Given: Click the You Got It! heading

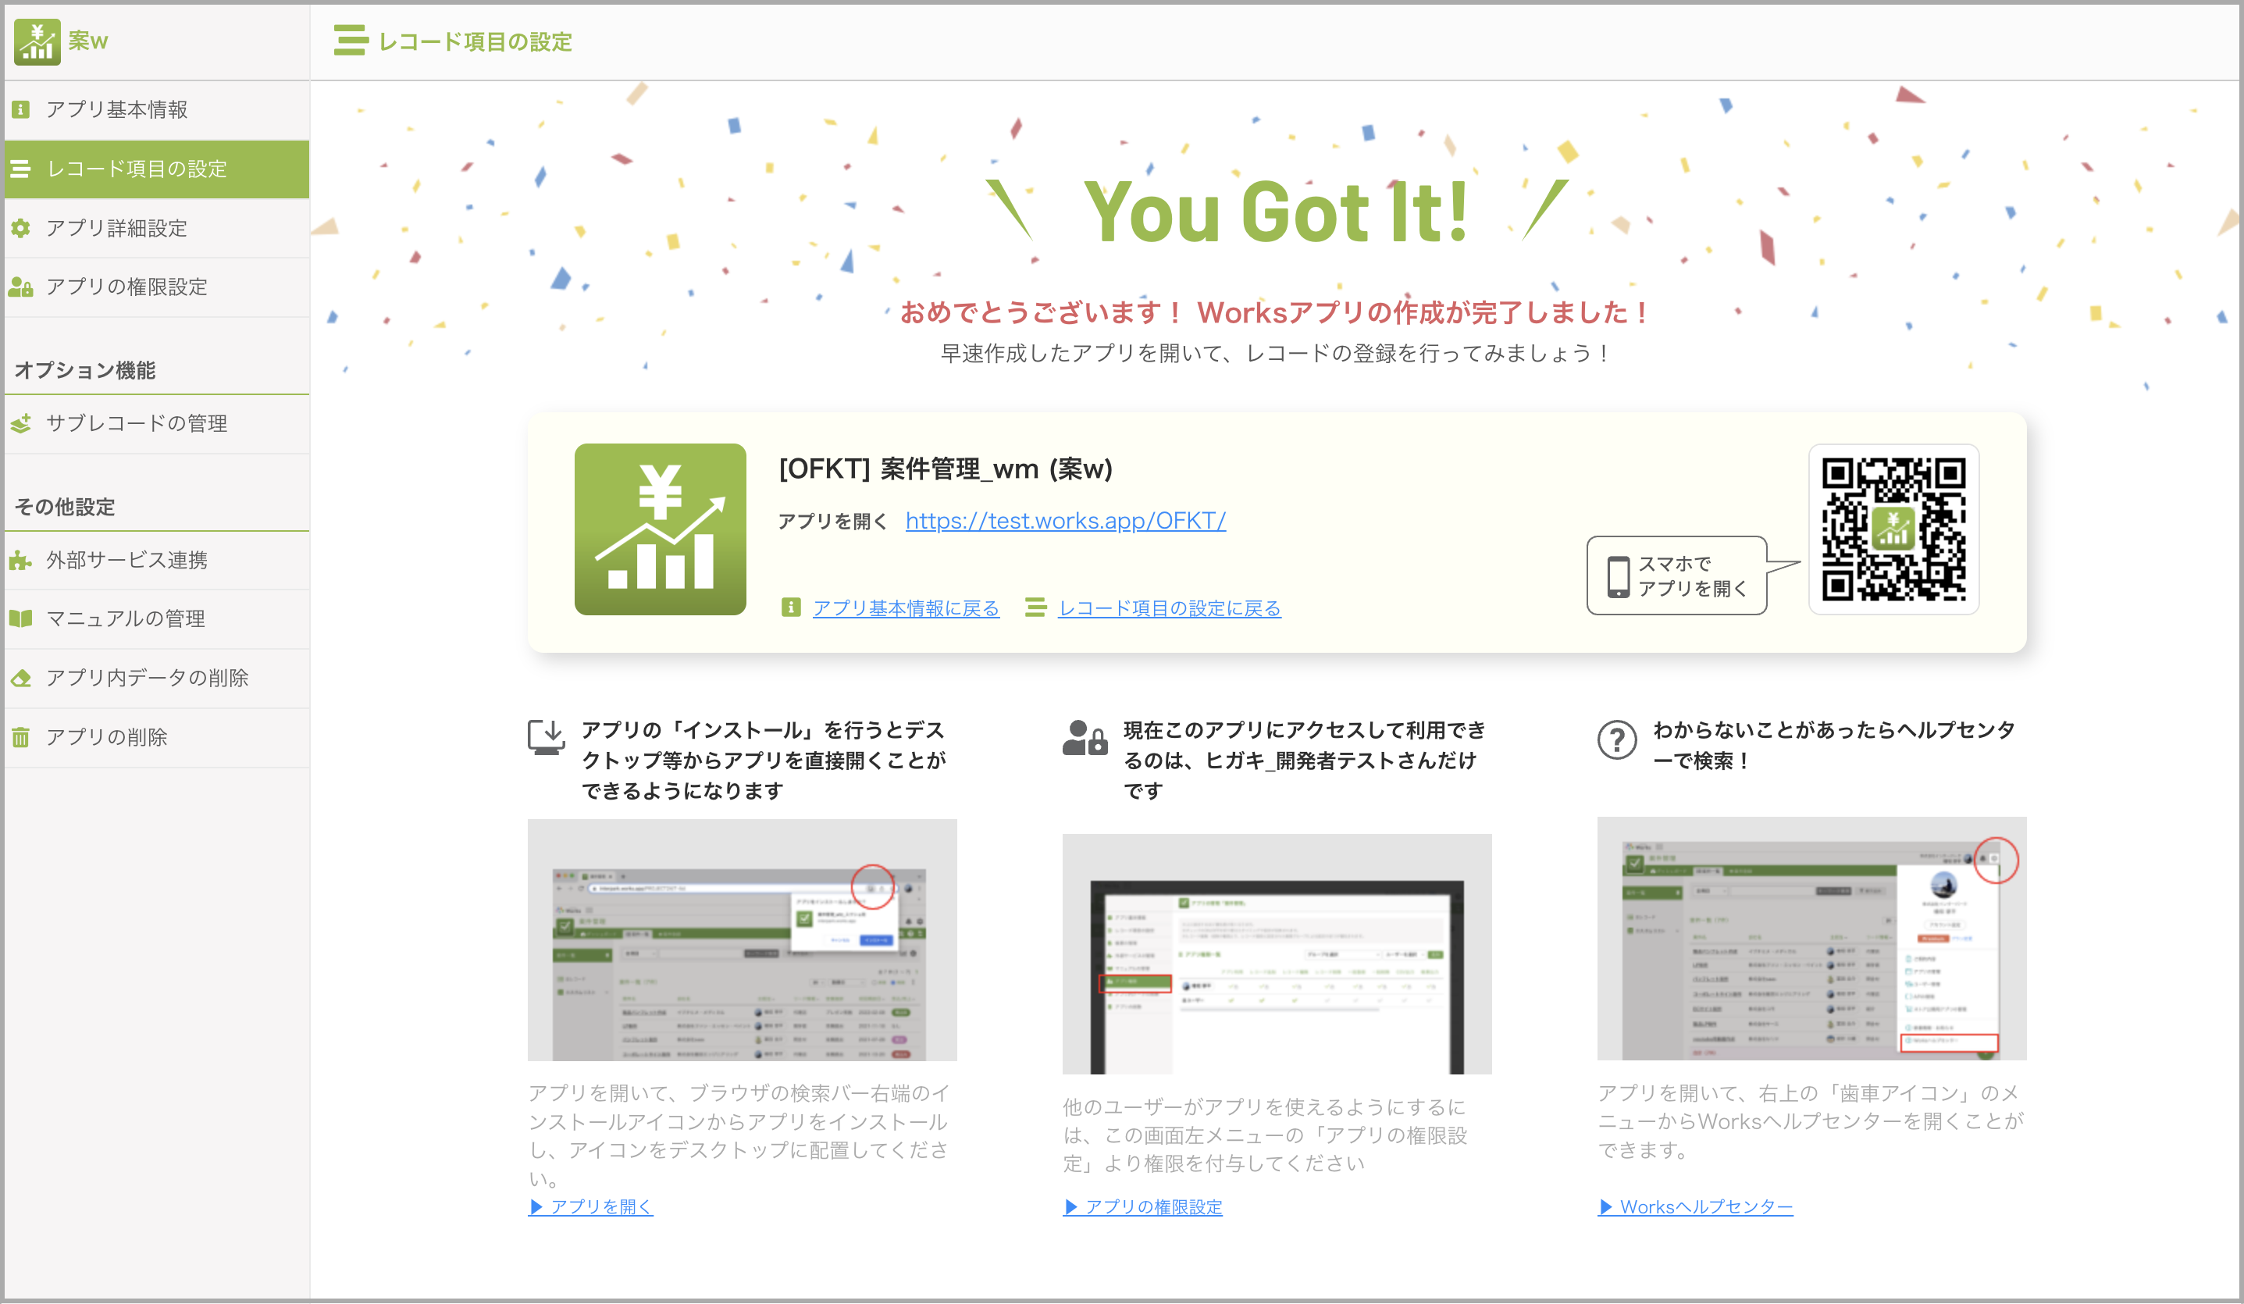Looking at the screenshot, I should [1276, 212].
